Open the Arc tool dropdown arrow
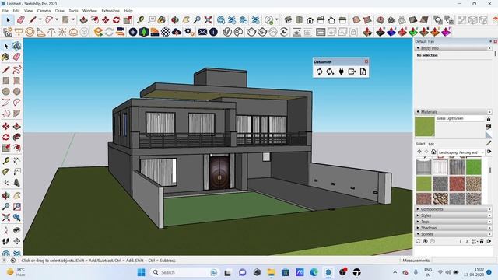 pos(57,20)
